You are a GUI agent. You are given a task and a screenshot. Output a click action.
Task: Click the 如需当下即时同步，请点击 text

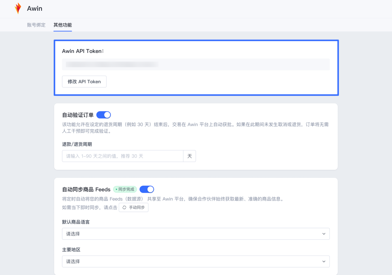click(89, 208)
